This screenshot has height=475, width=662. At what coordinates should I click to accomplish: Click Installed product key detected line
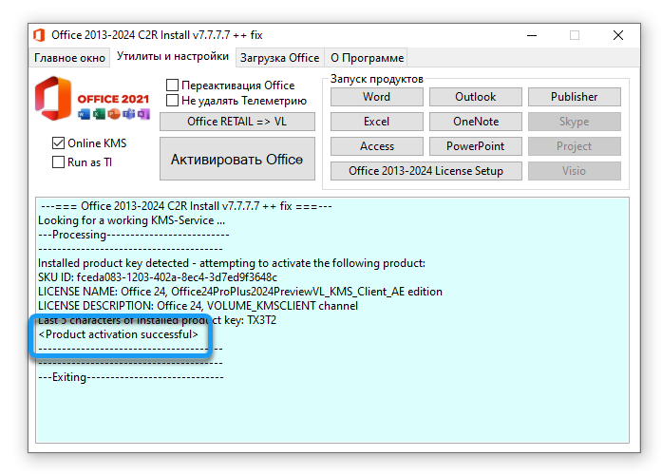(232, 263)
